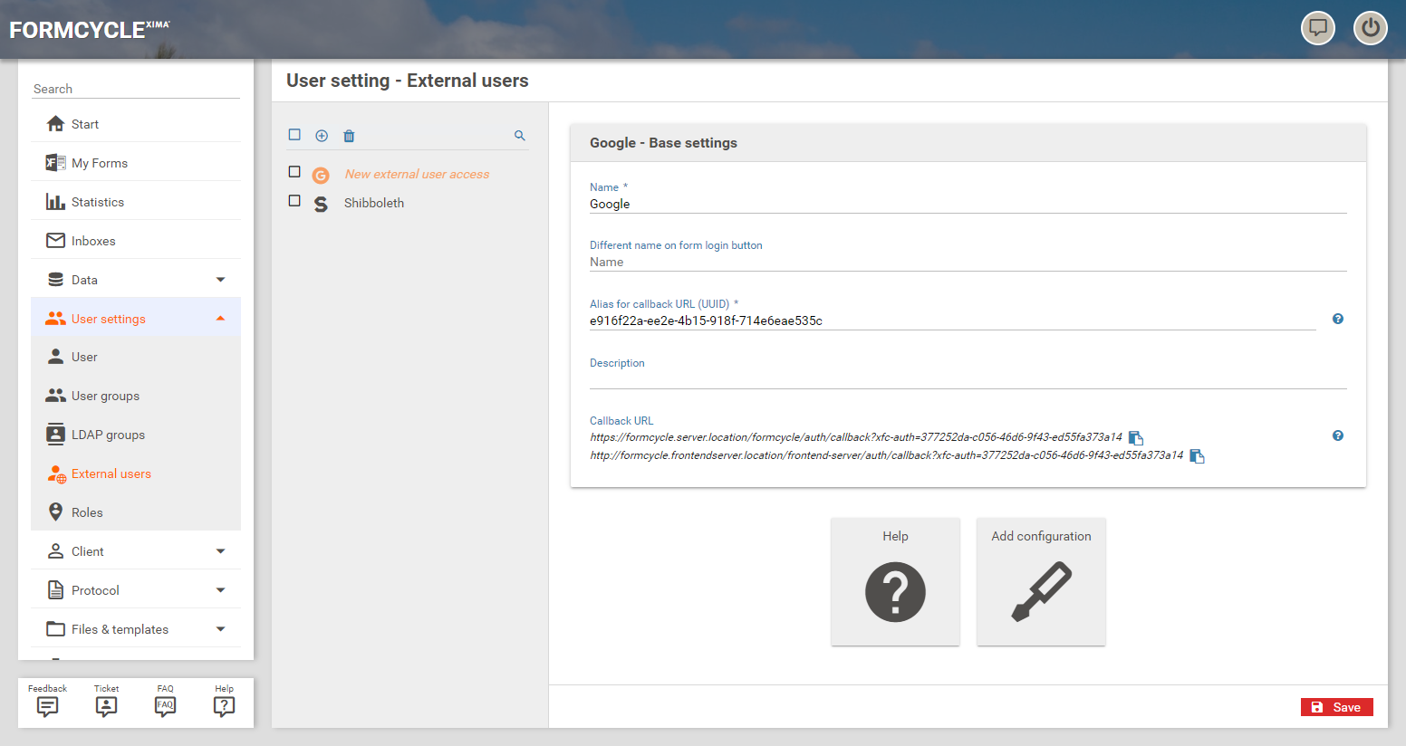Image resolution: width=1406 pixels, height=746 pixels.
Task: Collapse the User settings section
Action: 220,319
